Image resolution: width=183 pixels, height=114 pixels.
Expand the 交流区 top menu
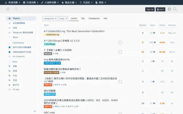click(x=86, y=2)
